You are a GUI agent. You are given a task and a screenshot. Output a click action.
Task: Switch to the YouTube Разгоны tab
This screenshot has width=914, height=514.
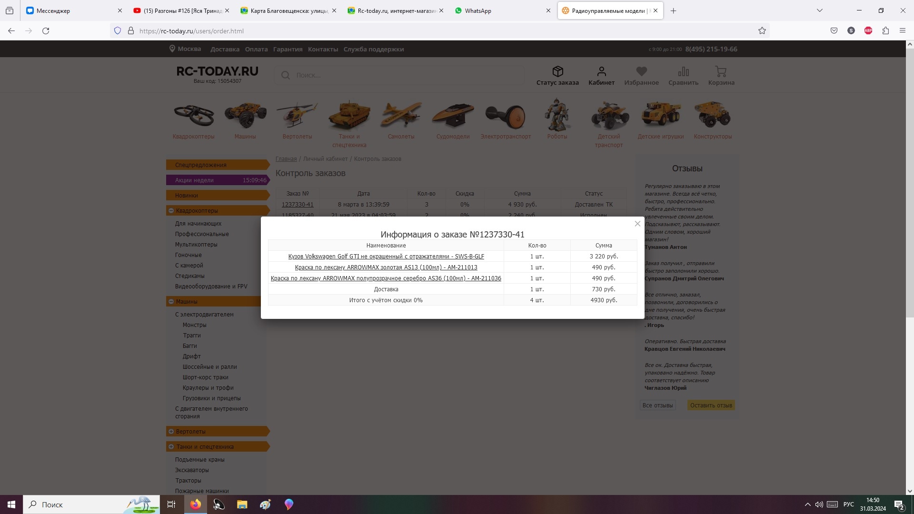(x=181, y=10)
